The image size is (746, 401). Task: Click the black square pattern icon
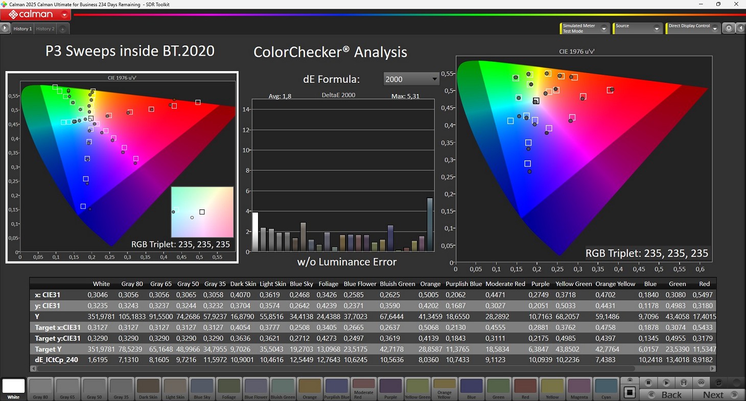[630, 392]
